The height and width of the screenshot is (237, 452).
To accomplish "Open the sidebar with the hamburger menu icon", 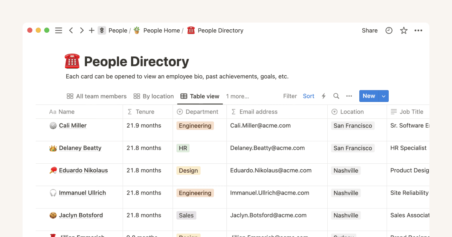I will tap(58, 30).
